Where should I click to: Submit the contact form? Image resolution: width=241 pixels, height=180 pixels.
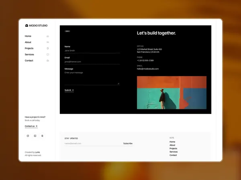click(69, 90)
